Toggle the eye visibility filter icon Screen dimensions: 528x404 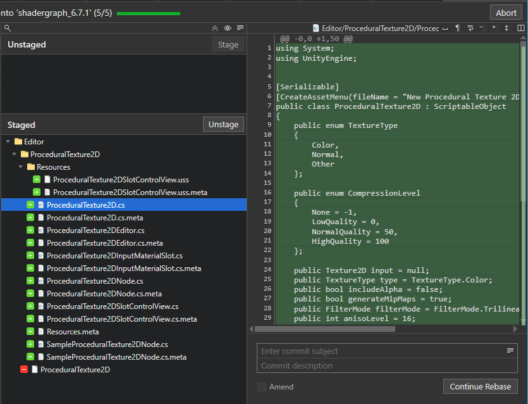point(228,28)
